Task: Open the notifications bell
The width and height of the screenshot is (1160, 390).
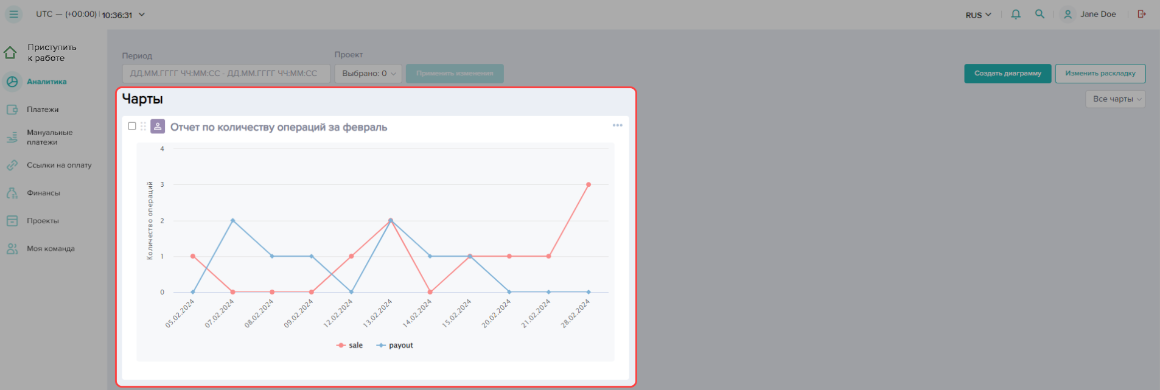Action: click(1016, 14)
